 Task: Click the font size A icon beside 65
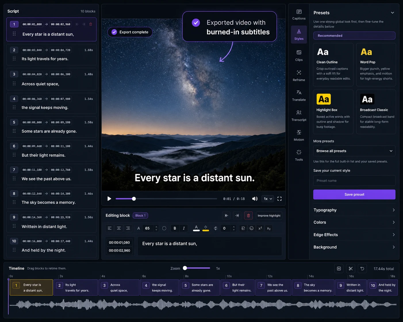tap(139, 228)
